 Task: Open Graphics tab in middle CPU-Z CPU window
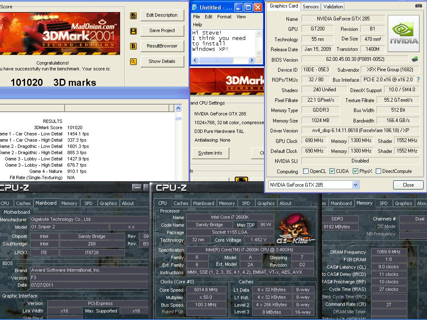coord(266,203)
